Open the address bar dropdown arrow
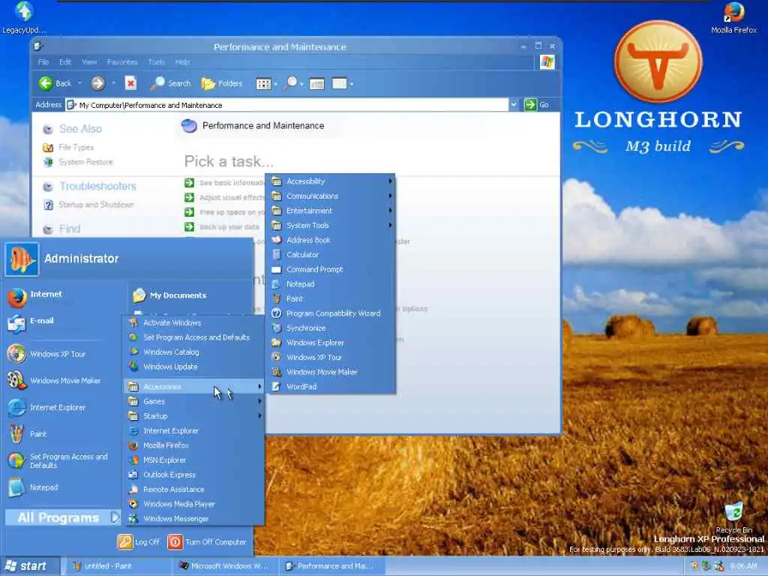The height and width of the screenshot is (576, 768). [513, 105]
